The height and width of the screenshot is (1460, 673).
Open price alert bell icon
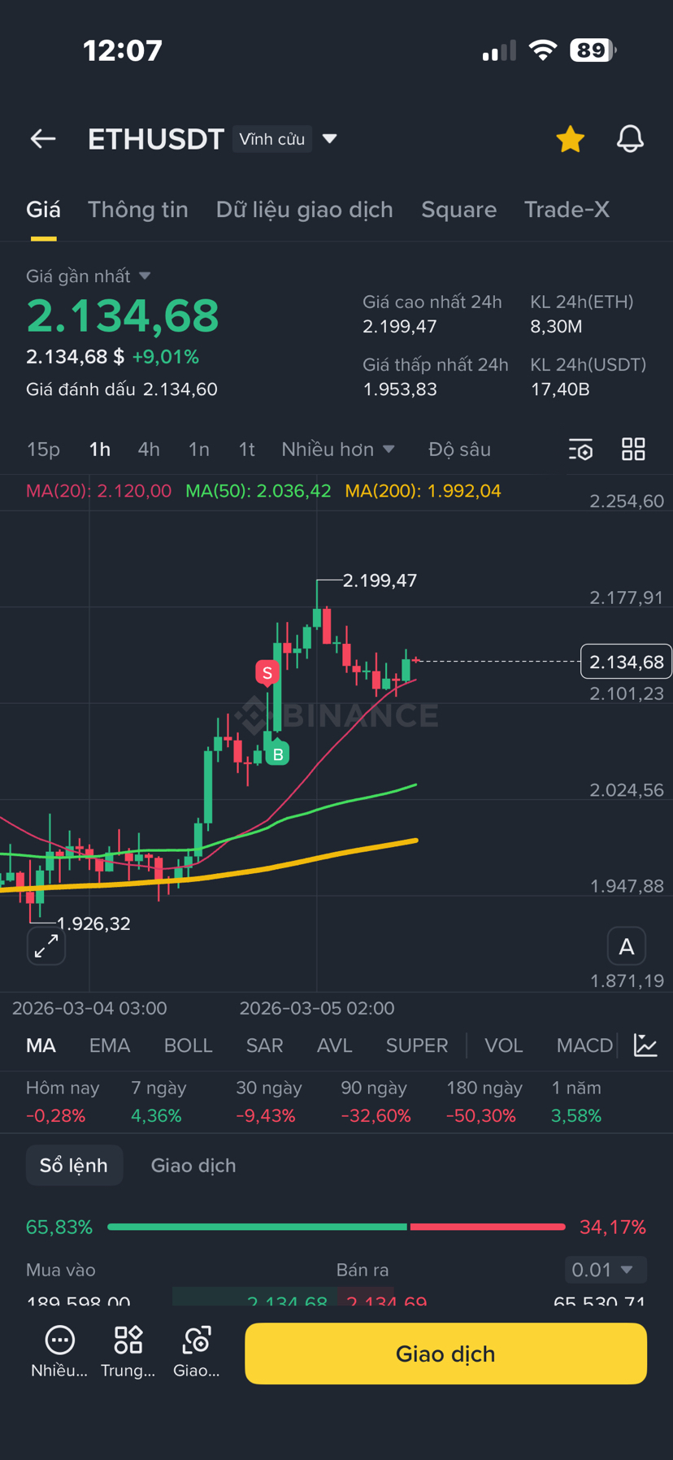pos(630,139)
